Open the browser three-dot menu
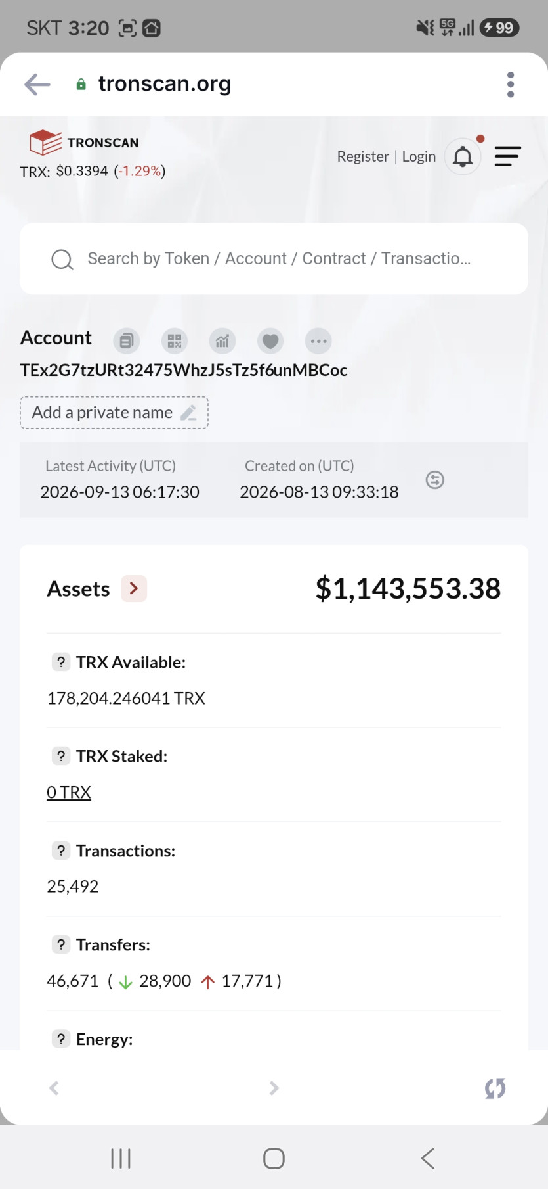 [x=511, y=85]
